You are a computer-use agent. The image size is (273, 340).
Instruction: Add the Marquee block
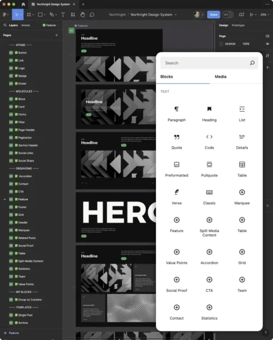(242, 198)
